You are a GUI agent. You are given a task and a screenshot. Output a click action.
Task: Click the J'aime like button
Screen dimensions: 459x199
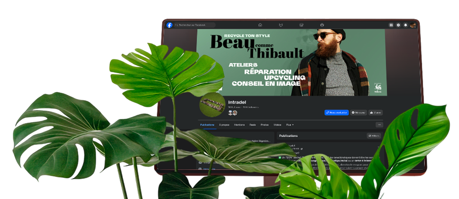pyautogui.click(x=375, y=113)
